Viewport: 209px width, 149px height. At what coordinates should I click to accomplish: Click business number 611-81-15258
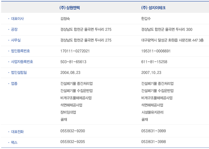click(x=154, y=62)
